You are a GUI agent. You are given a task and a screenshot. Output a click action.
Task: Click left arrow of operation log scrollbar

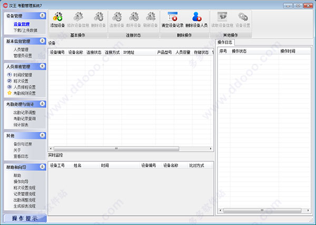[220, 210]
